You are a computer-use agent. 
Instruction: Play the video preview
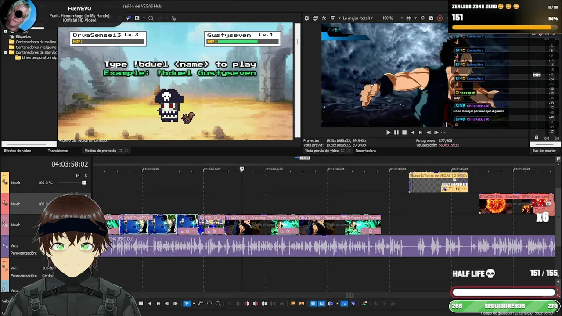(388, 132)
